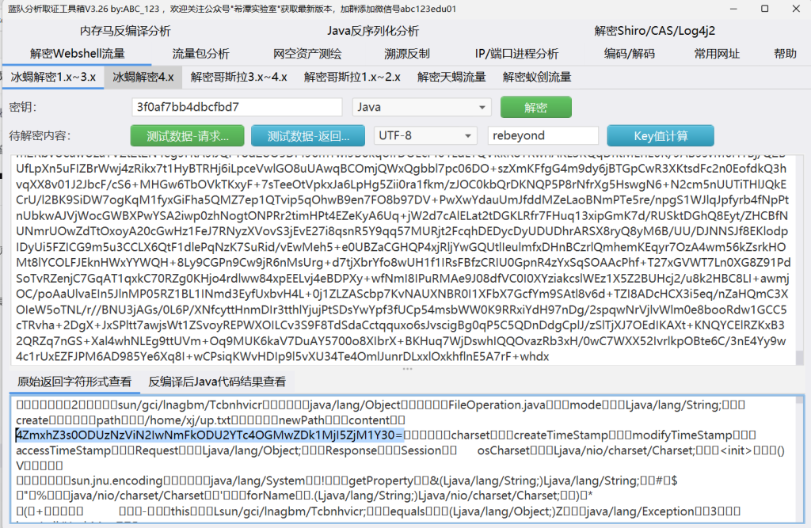Screen dimensions: 811x528
Task: Load 测试数据-请求 sample data
Action: [187, 135]
